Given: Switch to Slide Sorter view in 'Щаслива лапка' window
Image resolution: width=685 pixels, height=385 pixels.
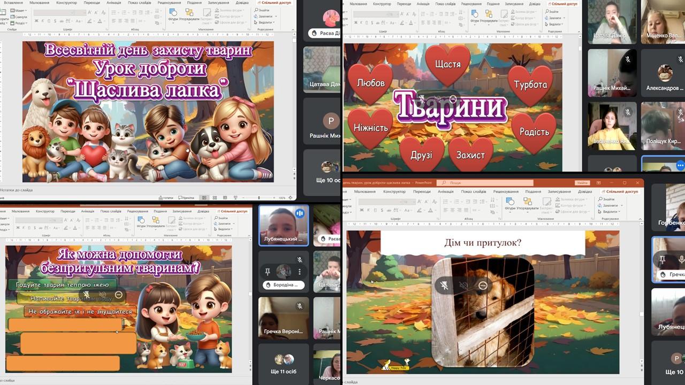Looking at the screenshot, I should pos(215,198).
